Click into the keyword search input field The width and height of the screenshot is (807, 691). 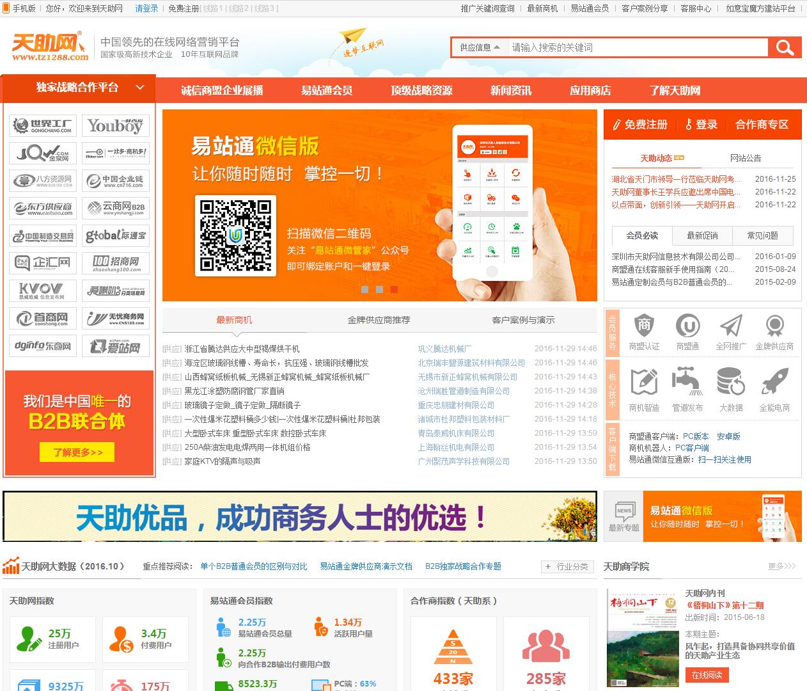(x=638, y=47)
